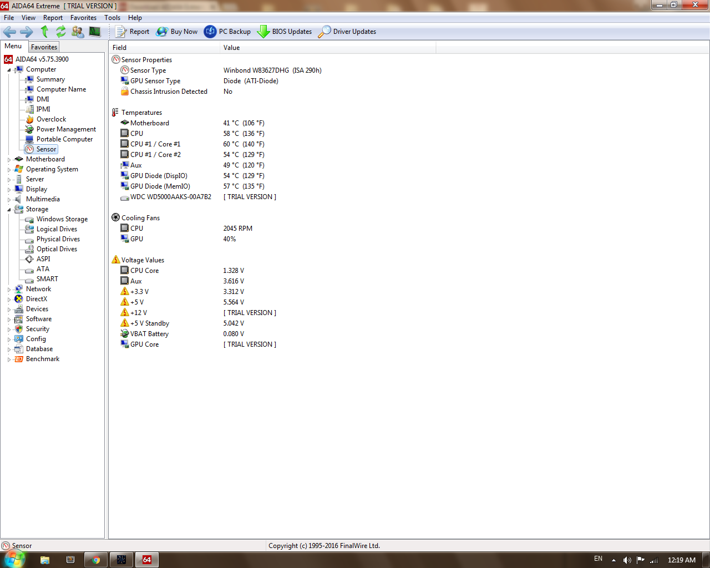710x568 pixels.
Task: Click the blue Forward arrow in toolbar
Action: coord(26,32)
